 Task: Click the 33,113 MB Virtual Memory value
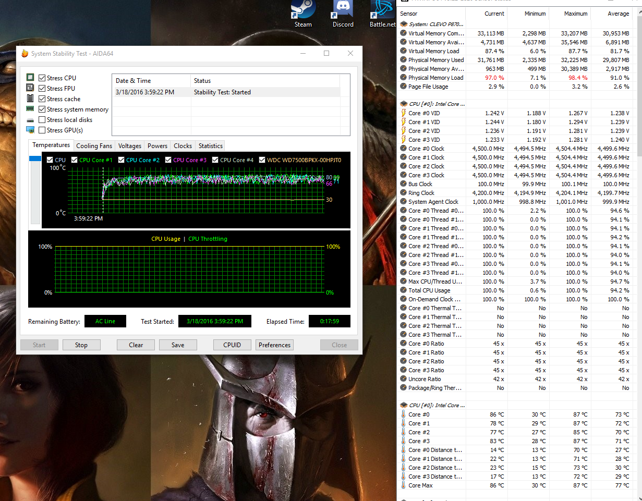[x=491, y=33]
